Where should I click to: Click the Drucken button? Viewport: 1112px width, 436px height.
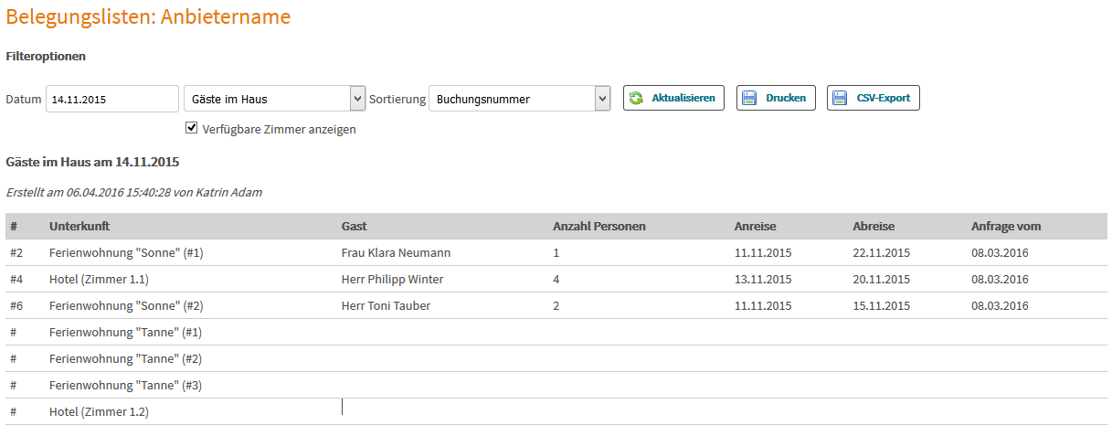coord(776,98)
